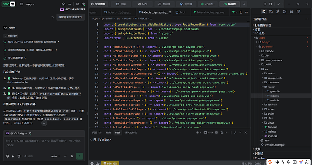Click the Sogou input method S icon

tap(270, 162)
